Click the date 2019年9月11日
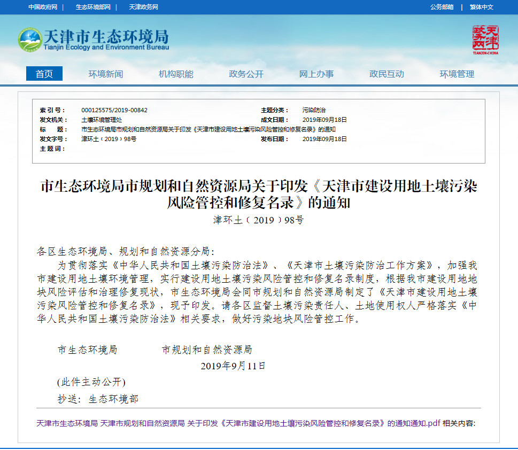Viewport: 518px width, 450px height. tap(233, 366)
